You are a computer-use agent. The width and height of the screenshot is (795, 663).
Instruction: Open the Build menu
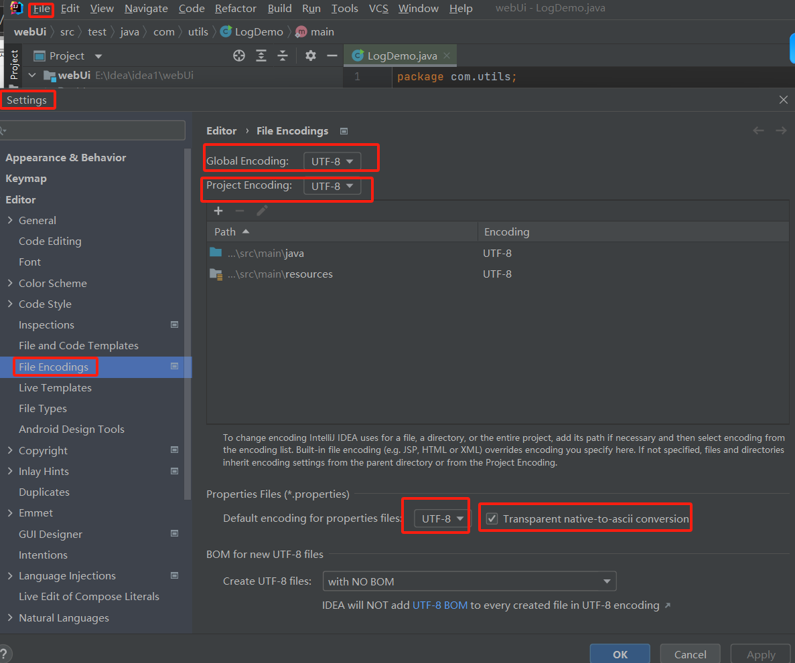279,9
